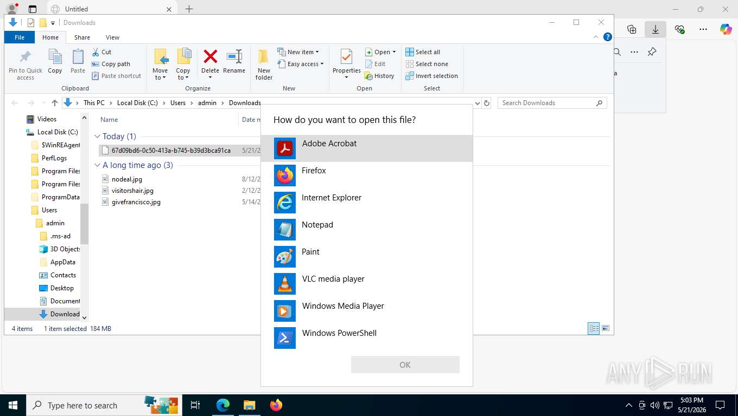The height and width of the screenshot is (416, 738).
Task: Click the Search Downloads field
Action: [552, 103]
